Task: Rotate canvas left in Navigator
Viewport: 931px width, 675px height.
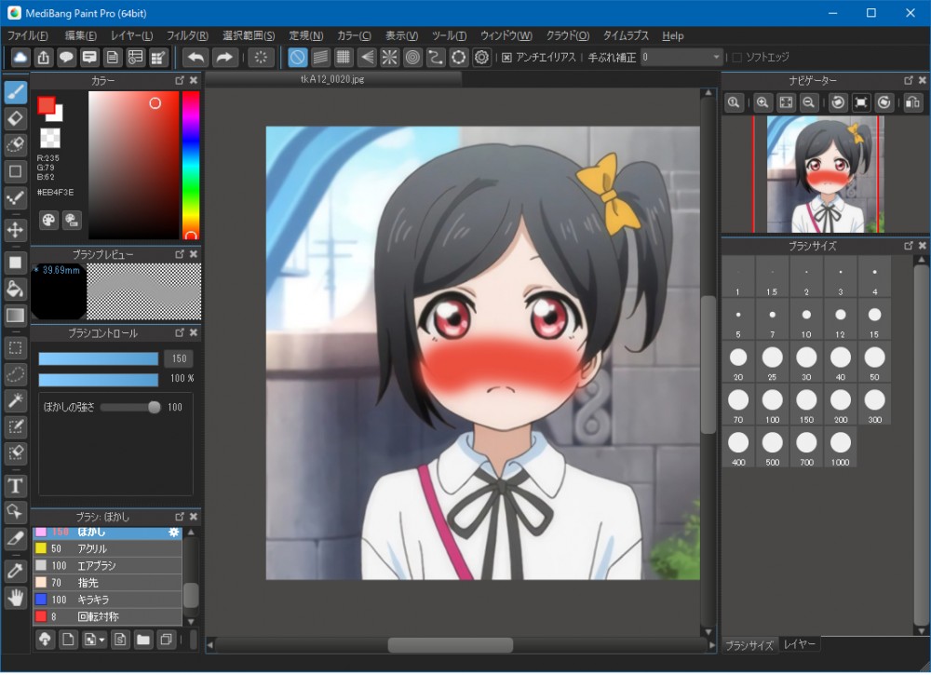Action: click(x=838, y=102)
